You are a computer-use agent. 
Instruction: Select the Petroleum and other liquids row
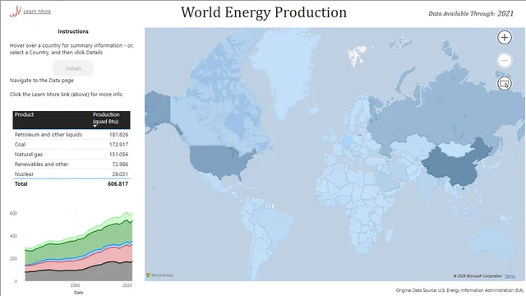(x=72, y=135)
